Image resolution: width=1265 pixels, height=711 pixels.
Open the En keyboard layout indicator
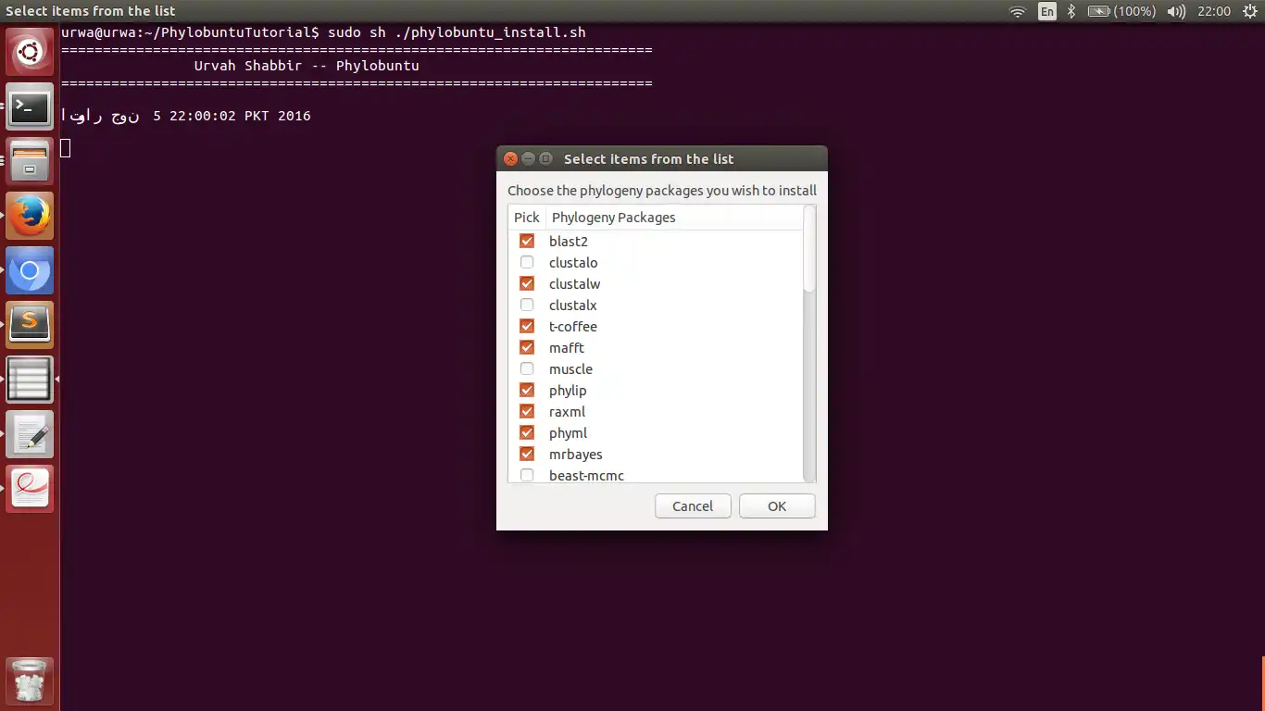(x=1047, y=11)
